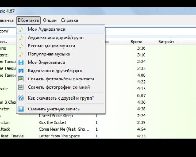
Task: Select track Come Near Me (feat. Gho…
Action: (64, 129)
